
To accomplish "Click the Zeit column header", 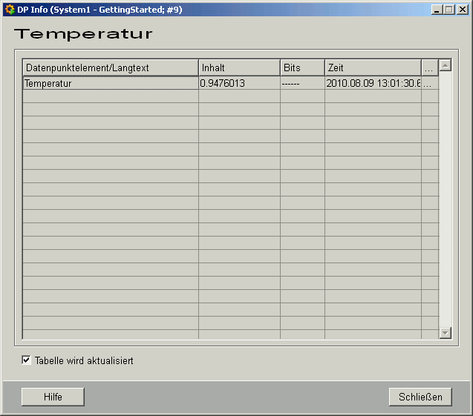I will point(373,68).
